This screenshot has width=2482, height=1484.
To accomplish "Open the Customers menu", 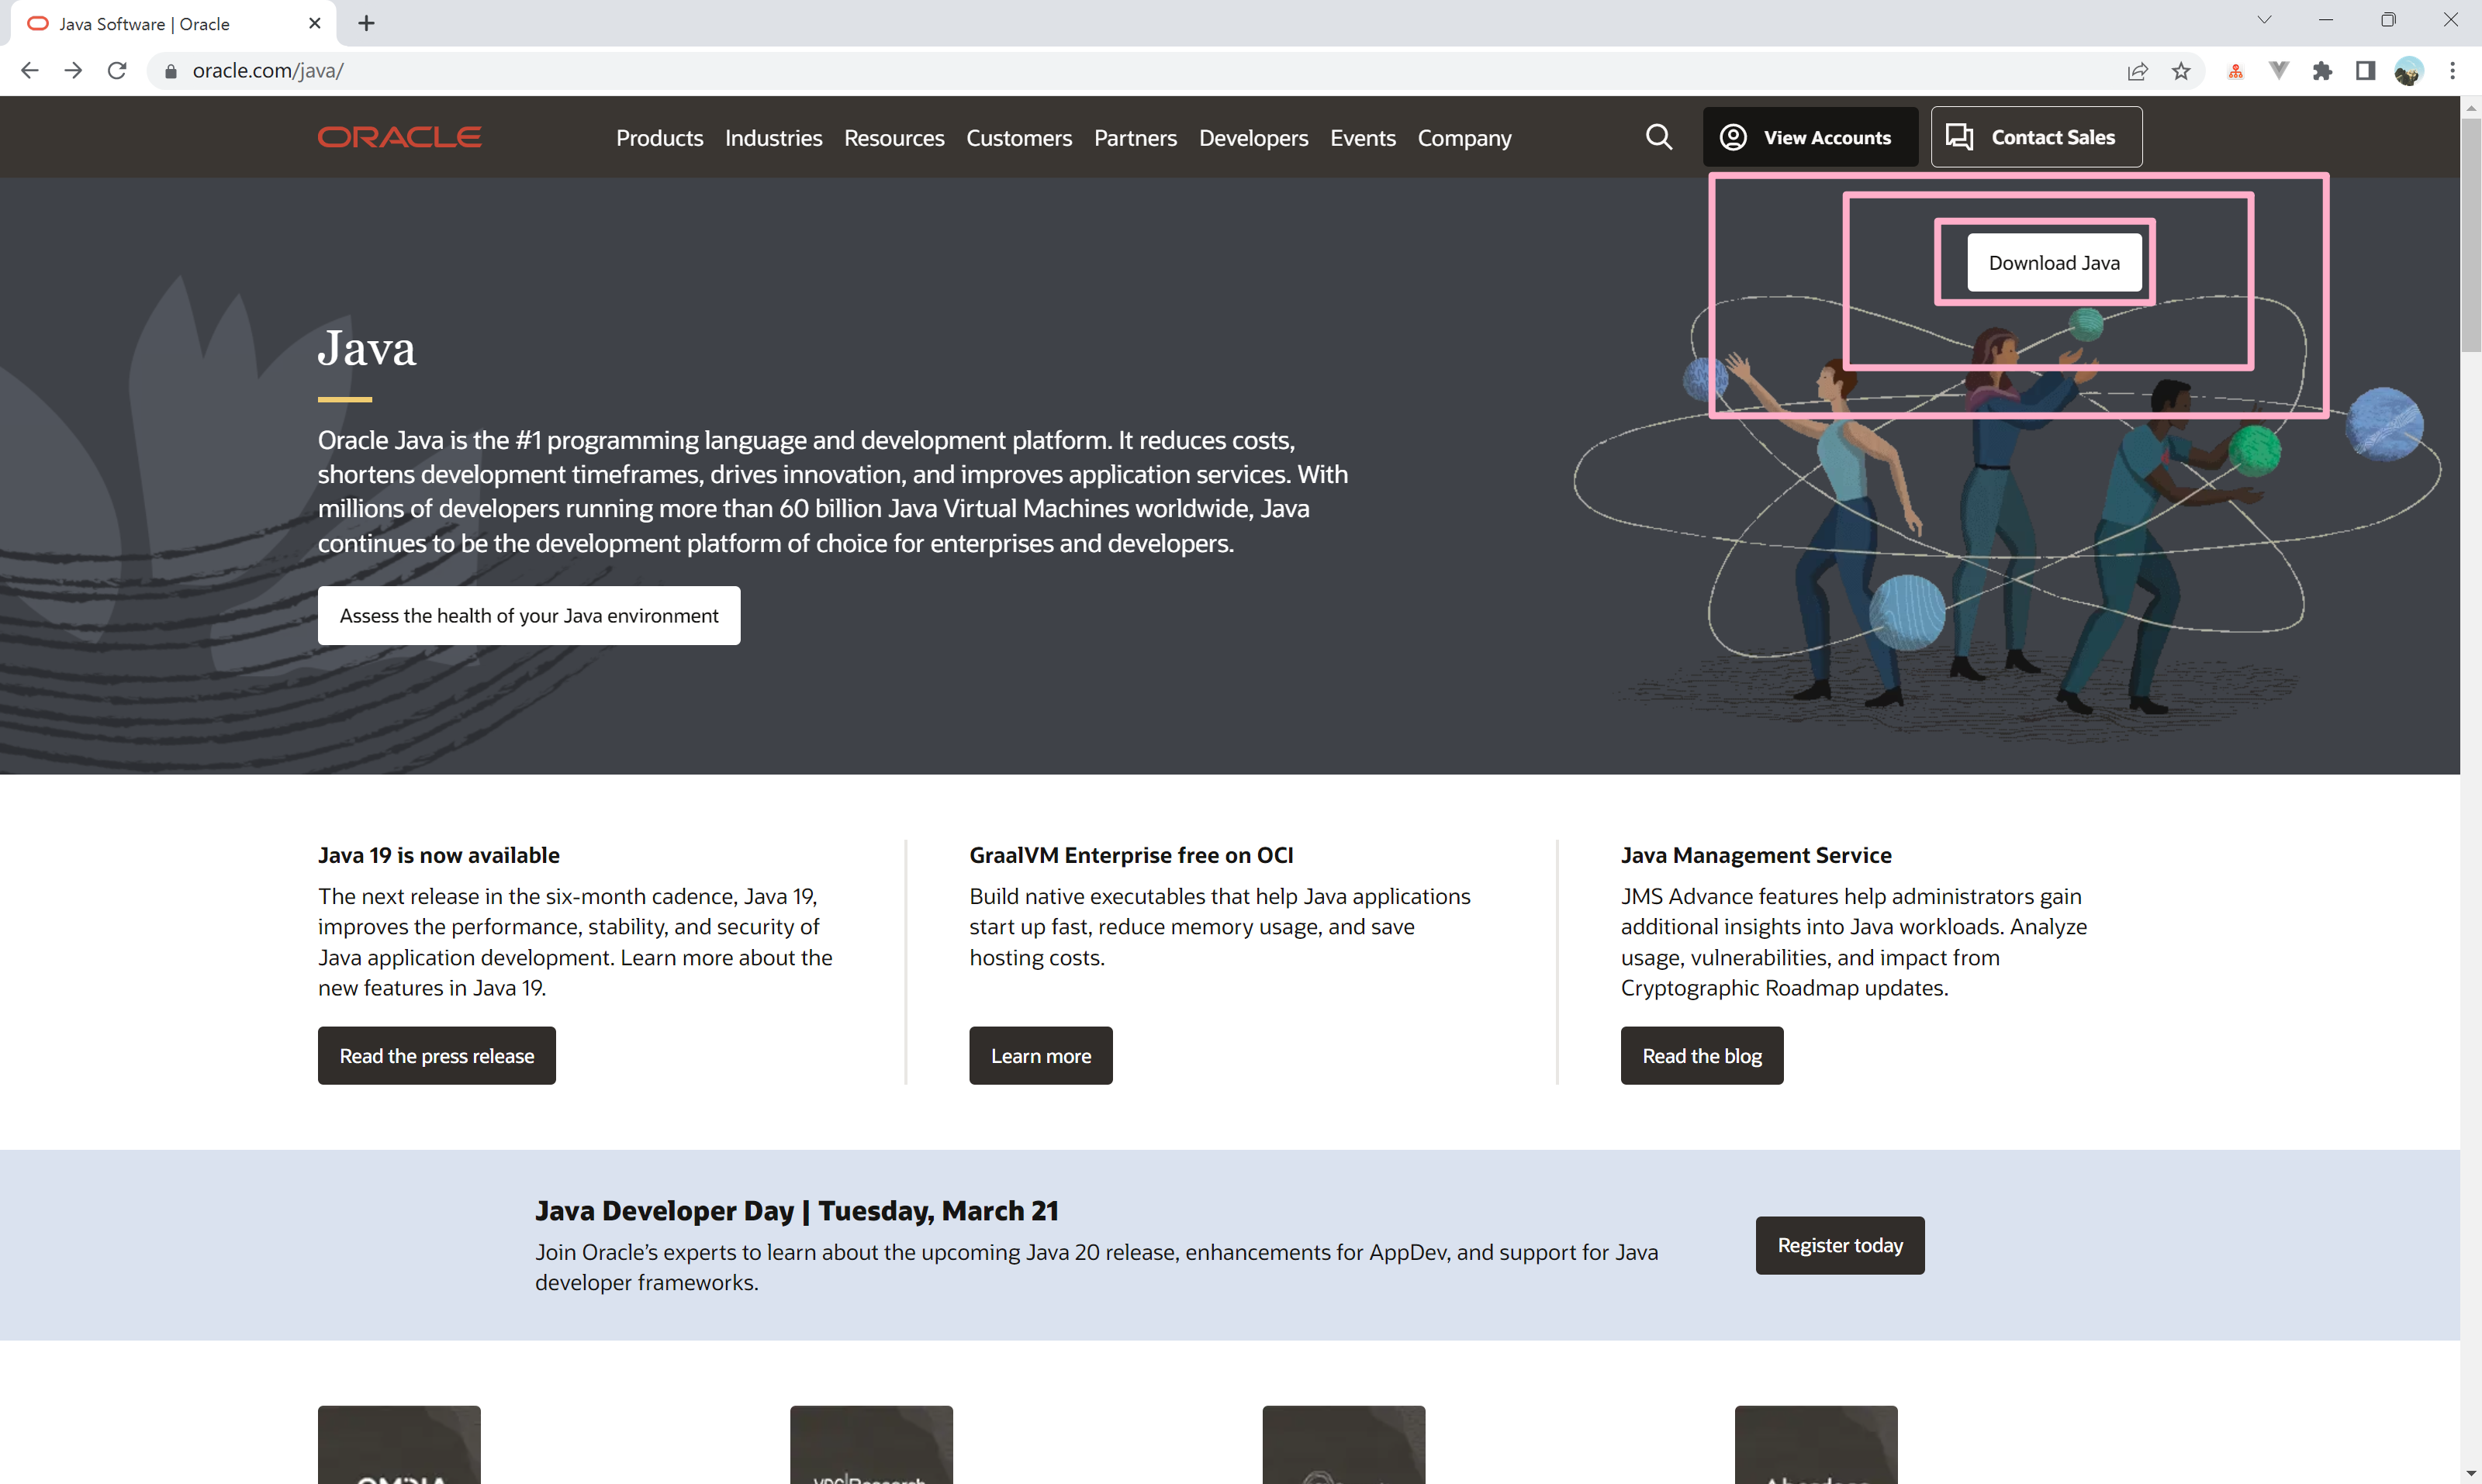I will 1018,138.
